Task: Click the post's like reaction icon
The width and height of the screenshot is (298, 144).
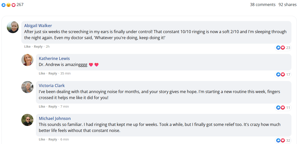Action: 4,5
